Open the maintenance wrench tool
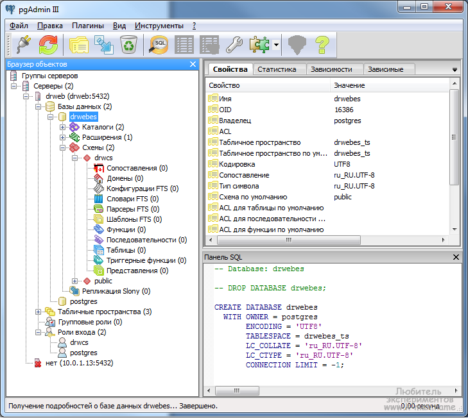Viewport: 468px width, 418px height. 234,45
